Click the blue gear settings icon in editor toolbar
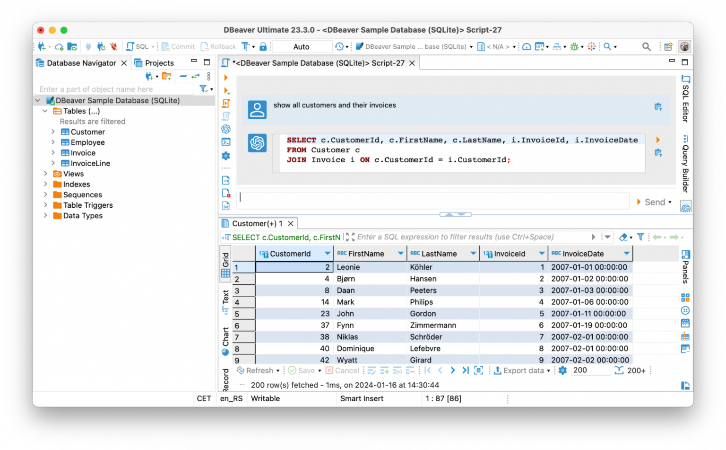 [225, 155]
